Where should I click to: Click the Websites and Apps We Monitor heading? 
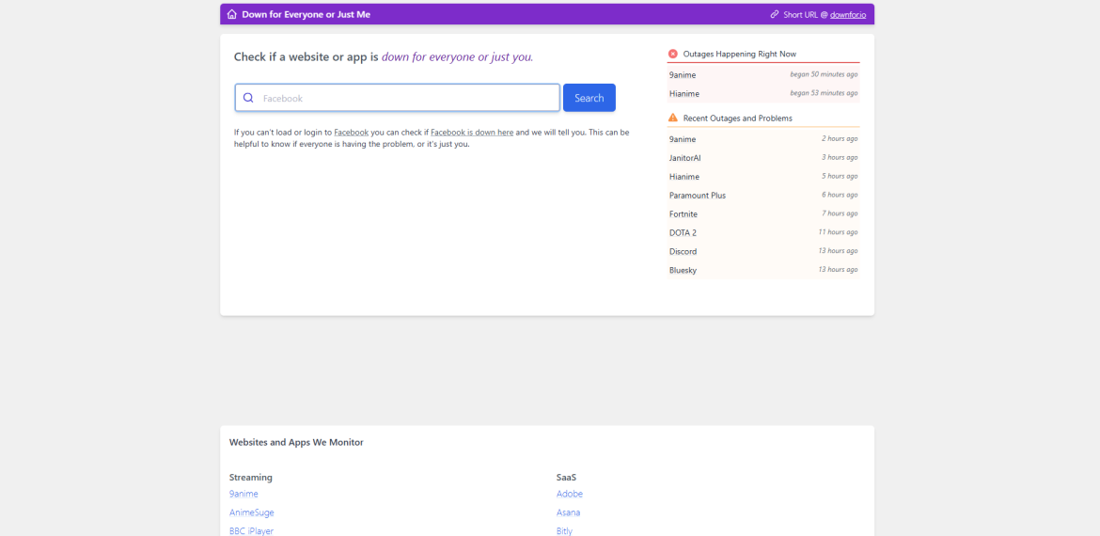click(296, 443)
